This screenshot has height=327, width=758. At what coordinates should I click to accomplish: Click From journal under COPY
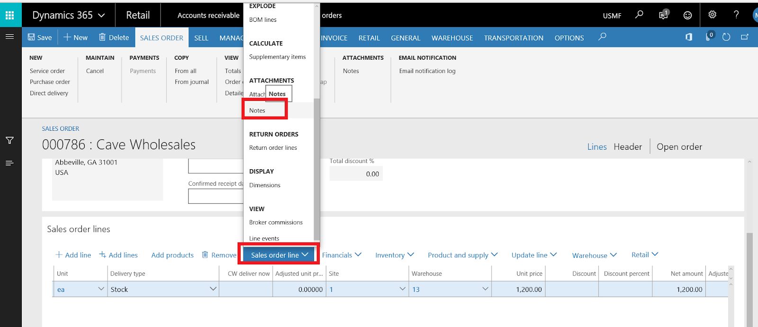(x=192, y=82)
